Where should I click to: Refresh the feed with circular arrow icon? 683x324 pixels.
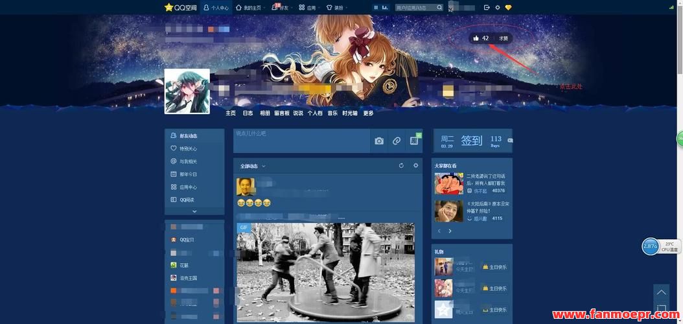[401, 165]
